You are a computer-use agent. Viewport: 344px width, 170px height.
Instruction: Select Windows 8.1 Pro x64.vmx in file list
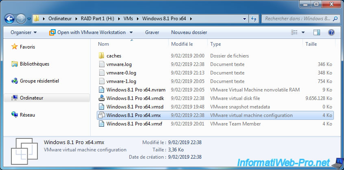(x=215, y=115)
